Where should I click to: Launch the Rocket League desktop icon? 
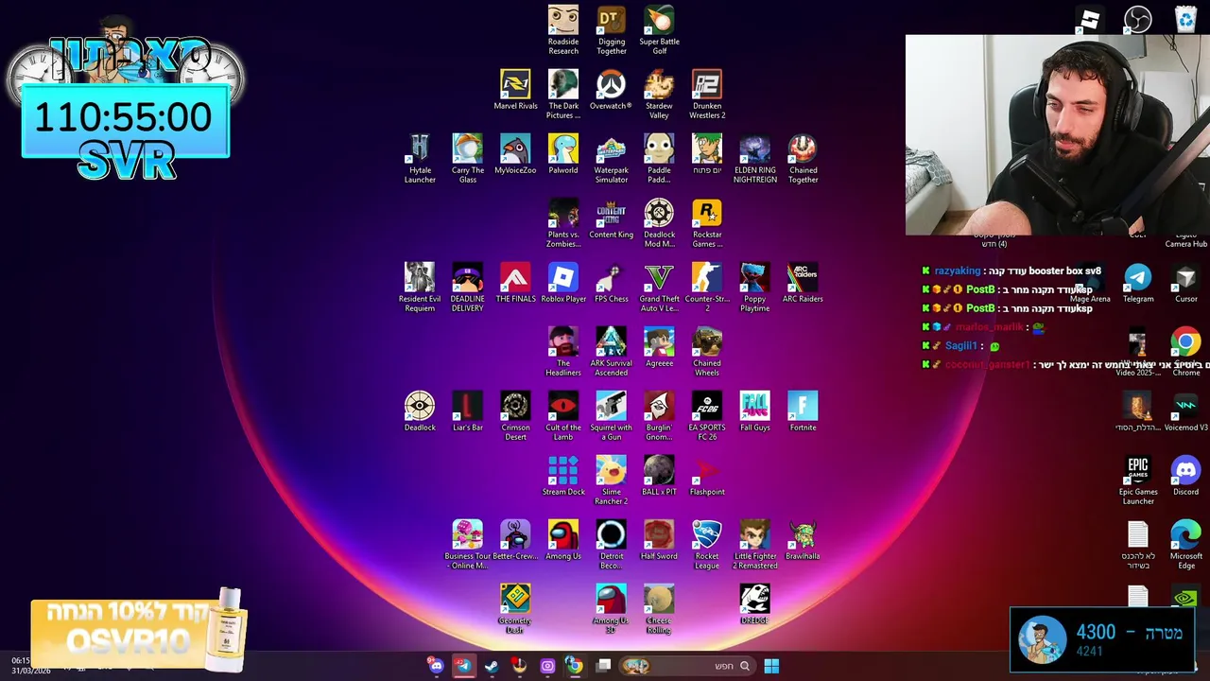tap(707, 545)
